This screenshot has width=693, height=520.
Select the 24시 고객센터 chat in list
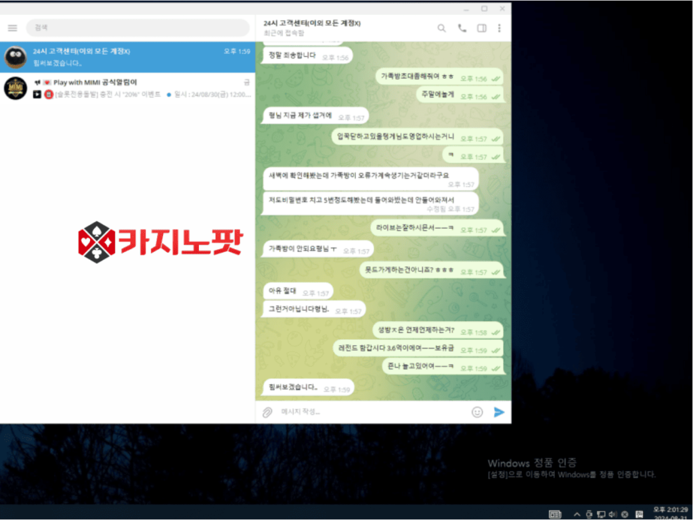(x=128, y=57)
